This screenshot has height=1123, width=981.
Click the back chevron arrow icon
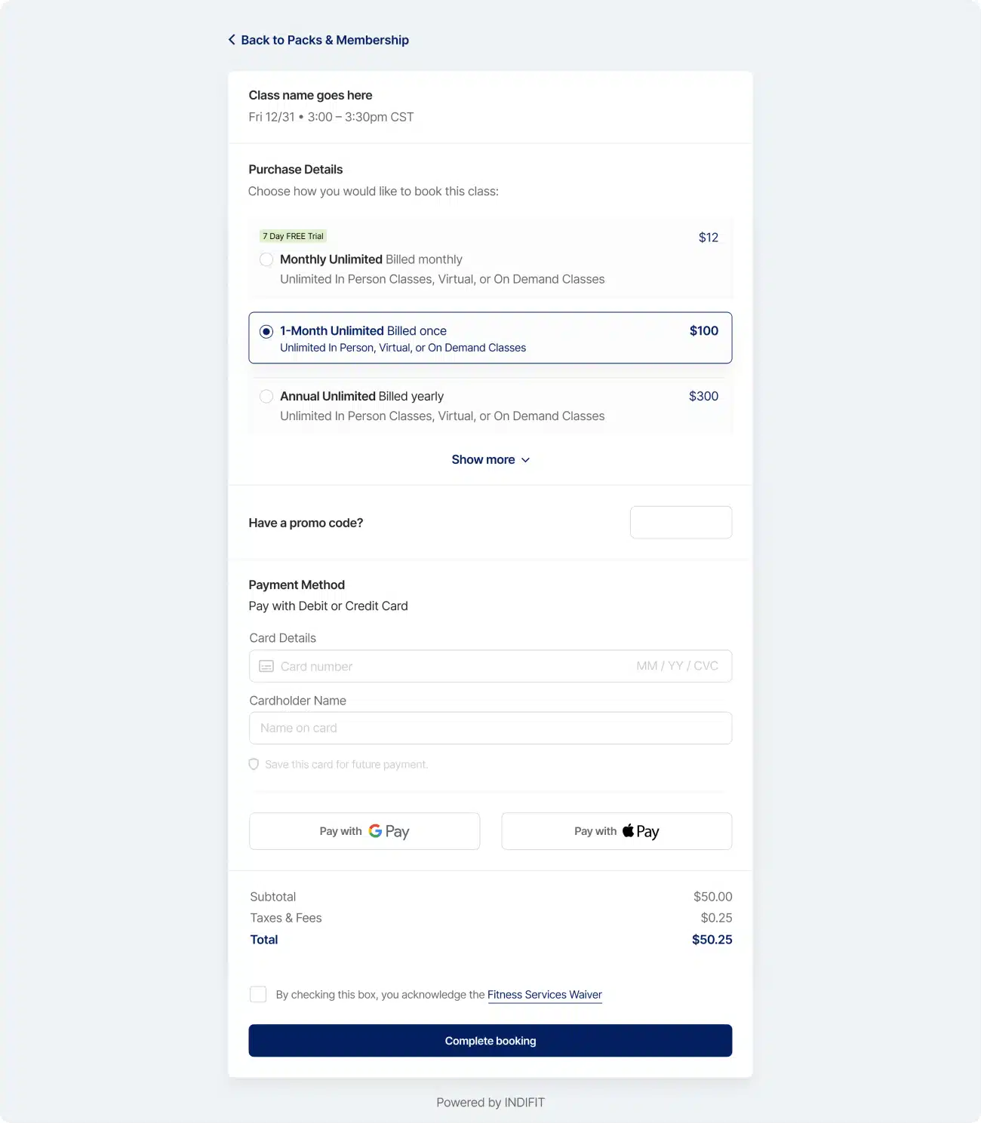(x=232, y=39)
